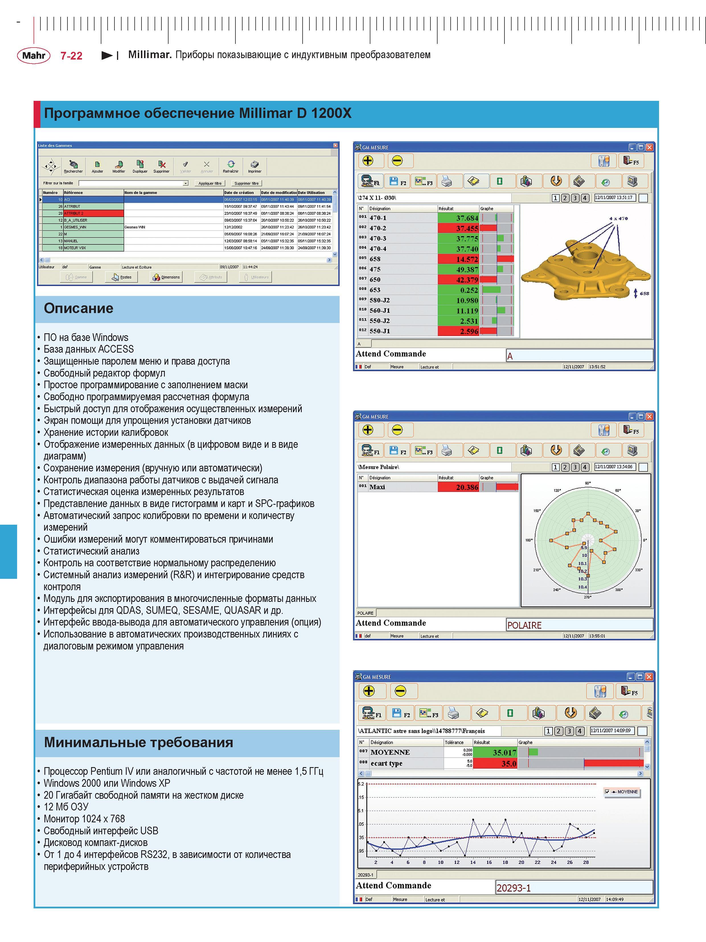This screenshot has width=706, height=942.
Task: Select the 580-J2 measurement row
Action: click(x=436, y=300)
